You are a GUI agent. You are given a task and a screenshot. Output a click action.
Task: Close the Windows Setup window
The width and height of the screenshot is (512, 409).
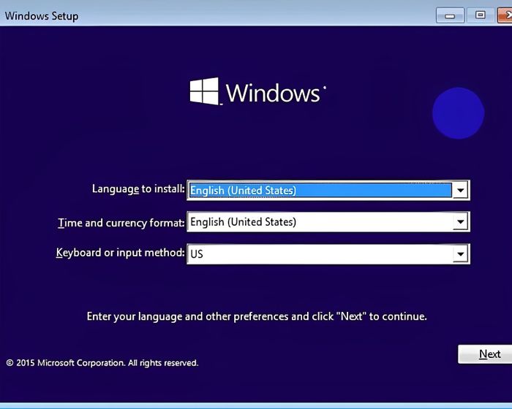click(505, 15)
